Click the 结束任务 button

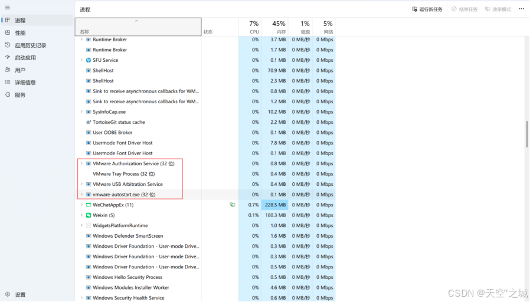(464, 9)
